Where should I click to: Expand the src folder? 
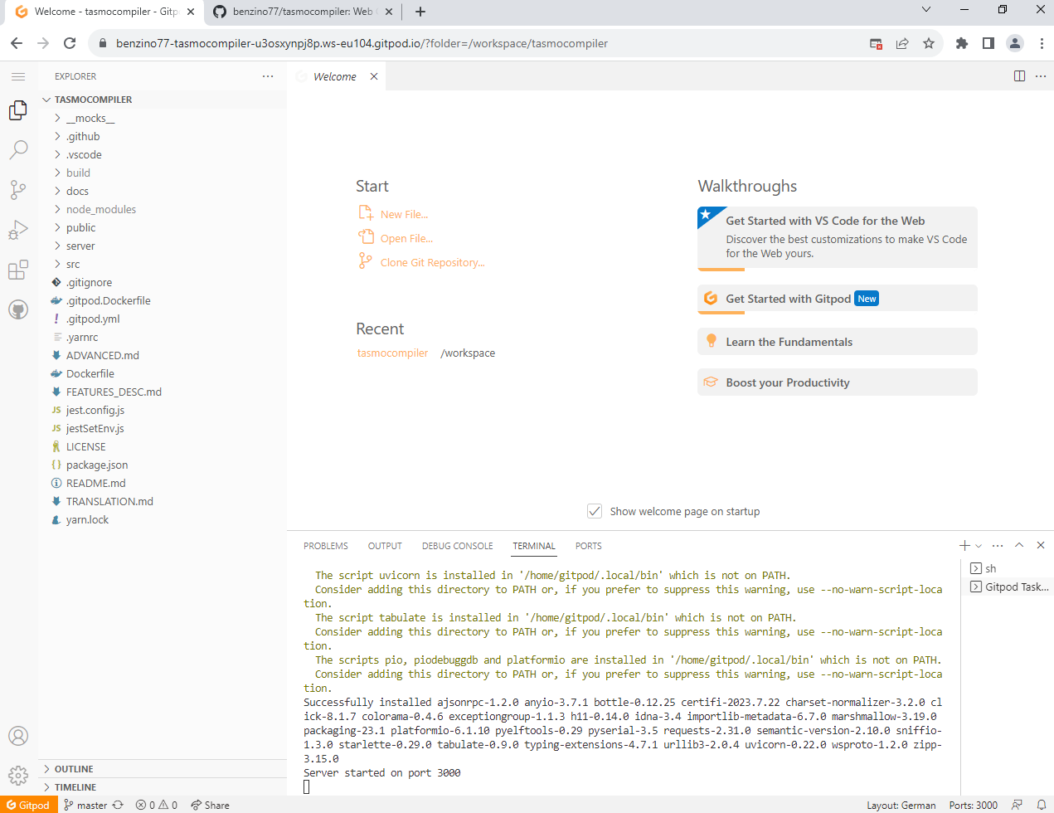point(163,264)
